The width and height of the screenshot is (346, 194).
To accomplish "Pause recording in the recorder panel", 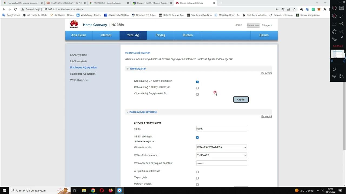I will tap(334, 8).
